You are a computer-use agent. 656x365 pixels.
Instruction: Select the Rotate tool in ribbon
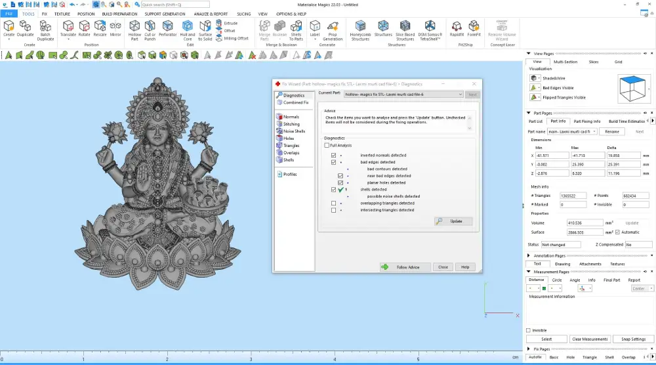[x=84, y=29]
